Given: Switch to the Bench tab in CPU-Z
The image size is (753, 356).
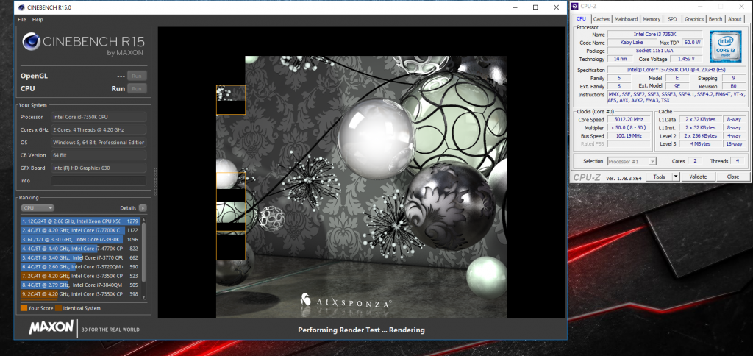Looking at the screenshot, I should (x=715, y=19).
